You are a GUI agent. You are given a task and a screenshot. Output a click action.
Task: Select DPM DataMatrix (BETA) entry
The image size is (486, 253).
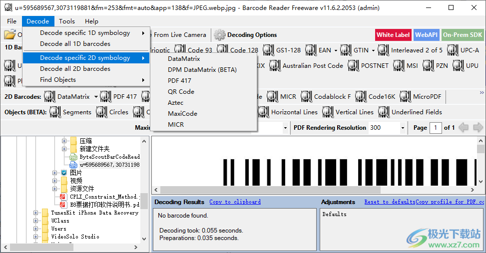click(x=203, y=70)
